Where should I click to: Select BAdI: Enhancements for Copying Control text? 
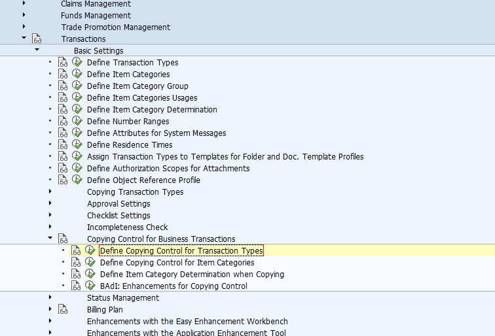point(174,286)
